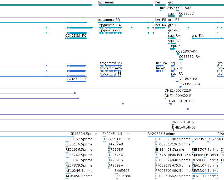Select the CG42389-PG protein feature
The image size is (224, 180).
76,82
